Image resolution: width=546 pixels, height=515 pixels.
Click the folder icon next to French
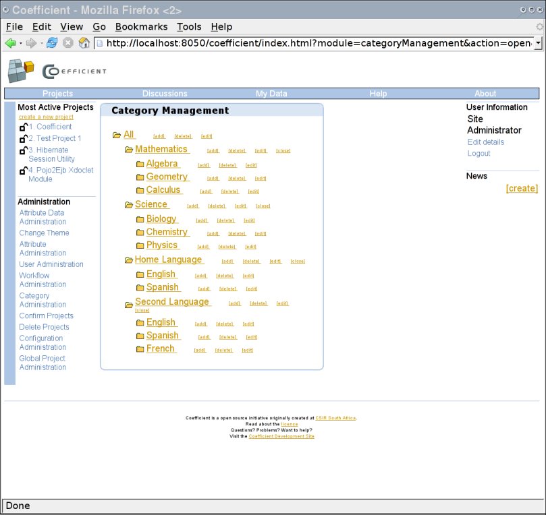coord(140,349)
